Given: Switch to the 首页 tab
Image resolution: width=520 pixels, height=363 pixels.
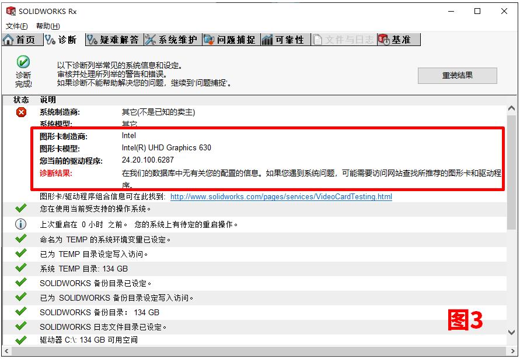Looking at the screenshot, I should 22,40.
